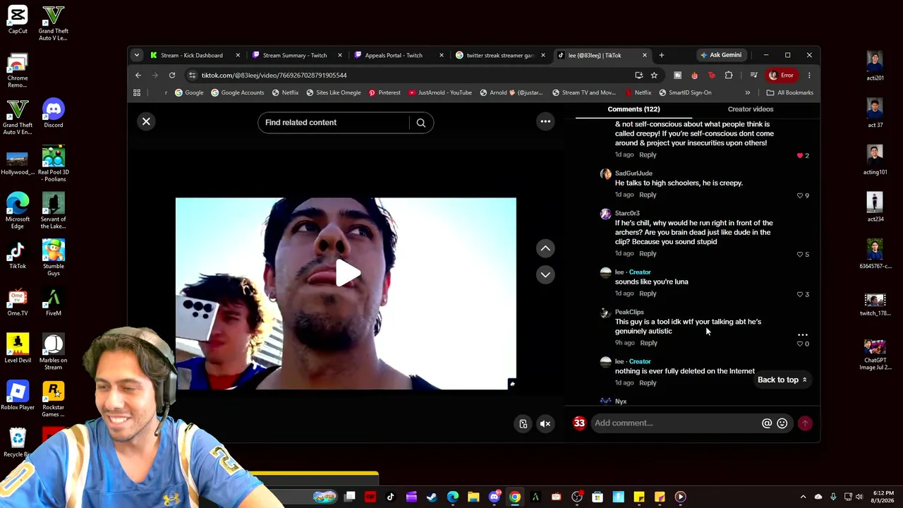Viewport: 903px width, 508px height.
Task: Go back in Chrome history
Action: (x=138, y=75)
